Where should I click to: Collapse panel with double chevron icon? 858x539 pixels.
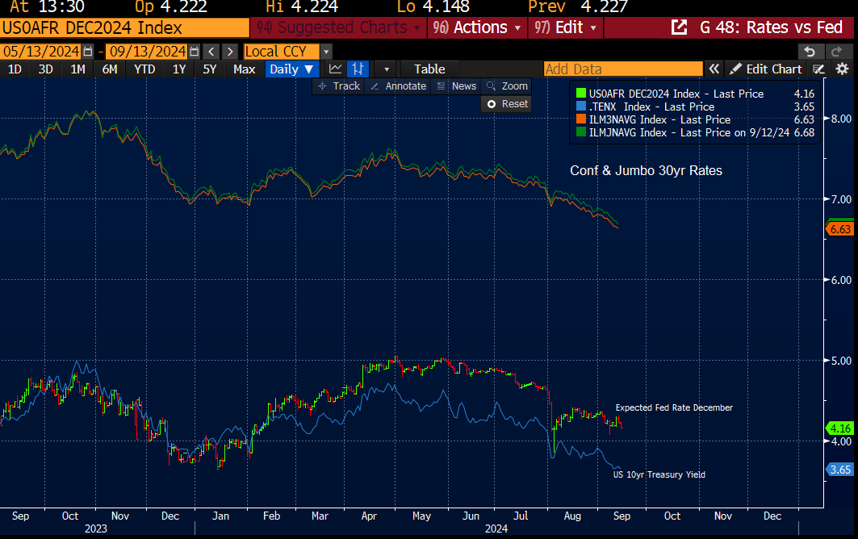click(714, 69)
